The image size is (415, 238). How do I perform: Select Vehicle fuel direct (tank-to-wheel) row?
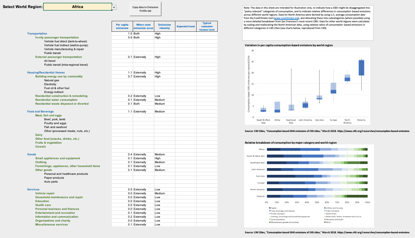[x=66, y=41]
